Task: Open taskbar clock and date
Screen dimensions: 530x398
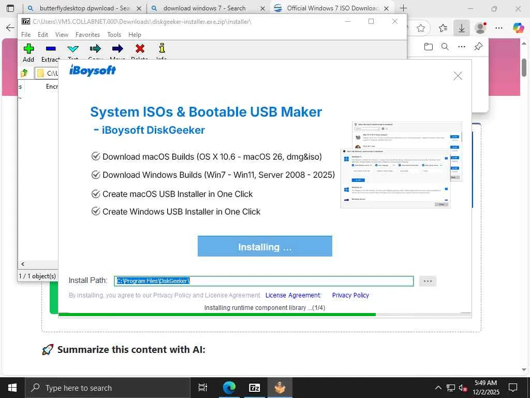Action: click(485, 388)
